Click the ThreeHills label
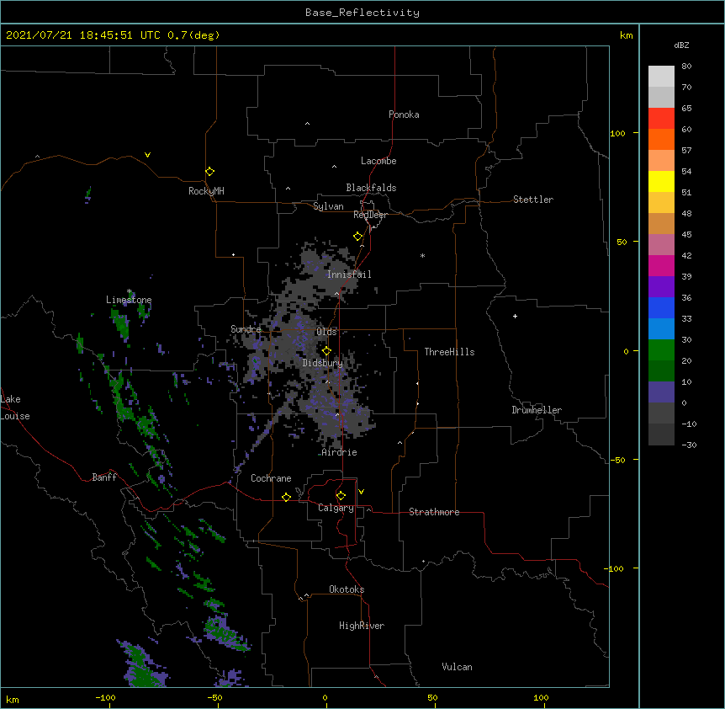This screenshot has height=709, width=725. (449, 352)
